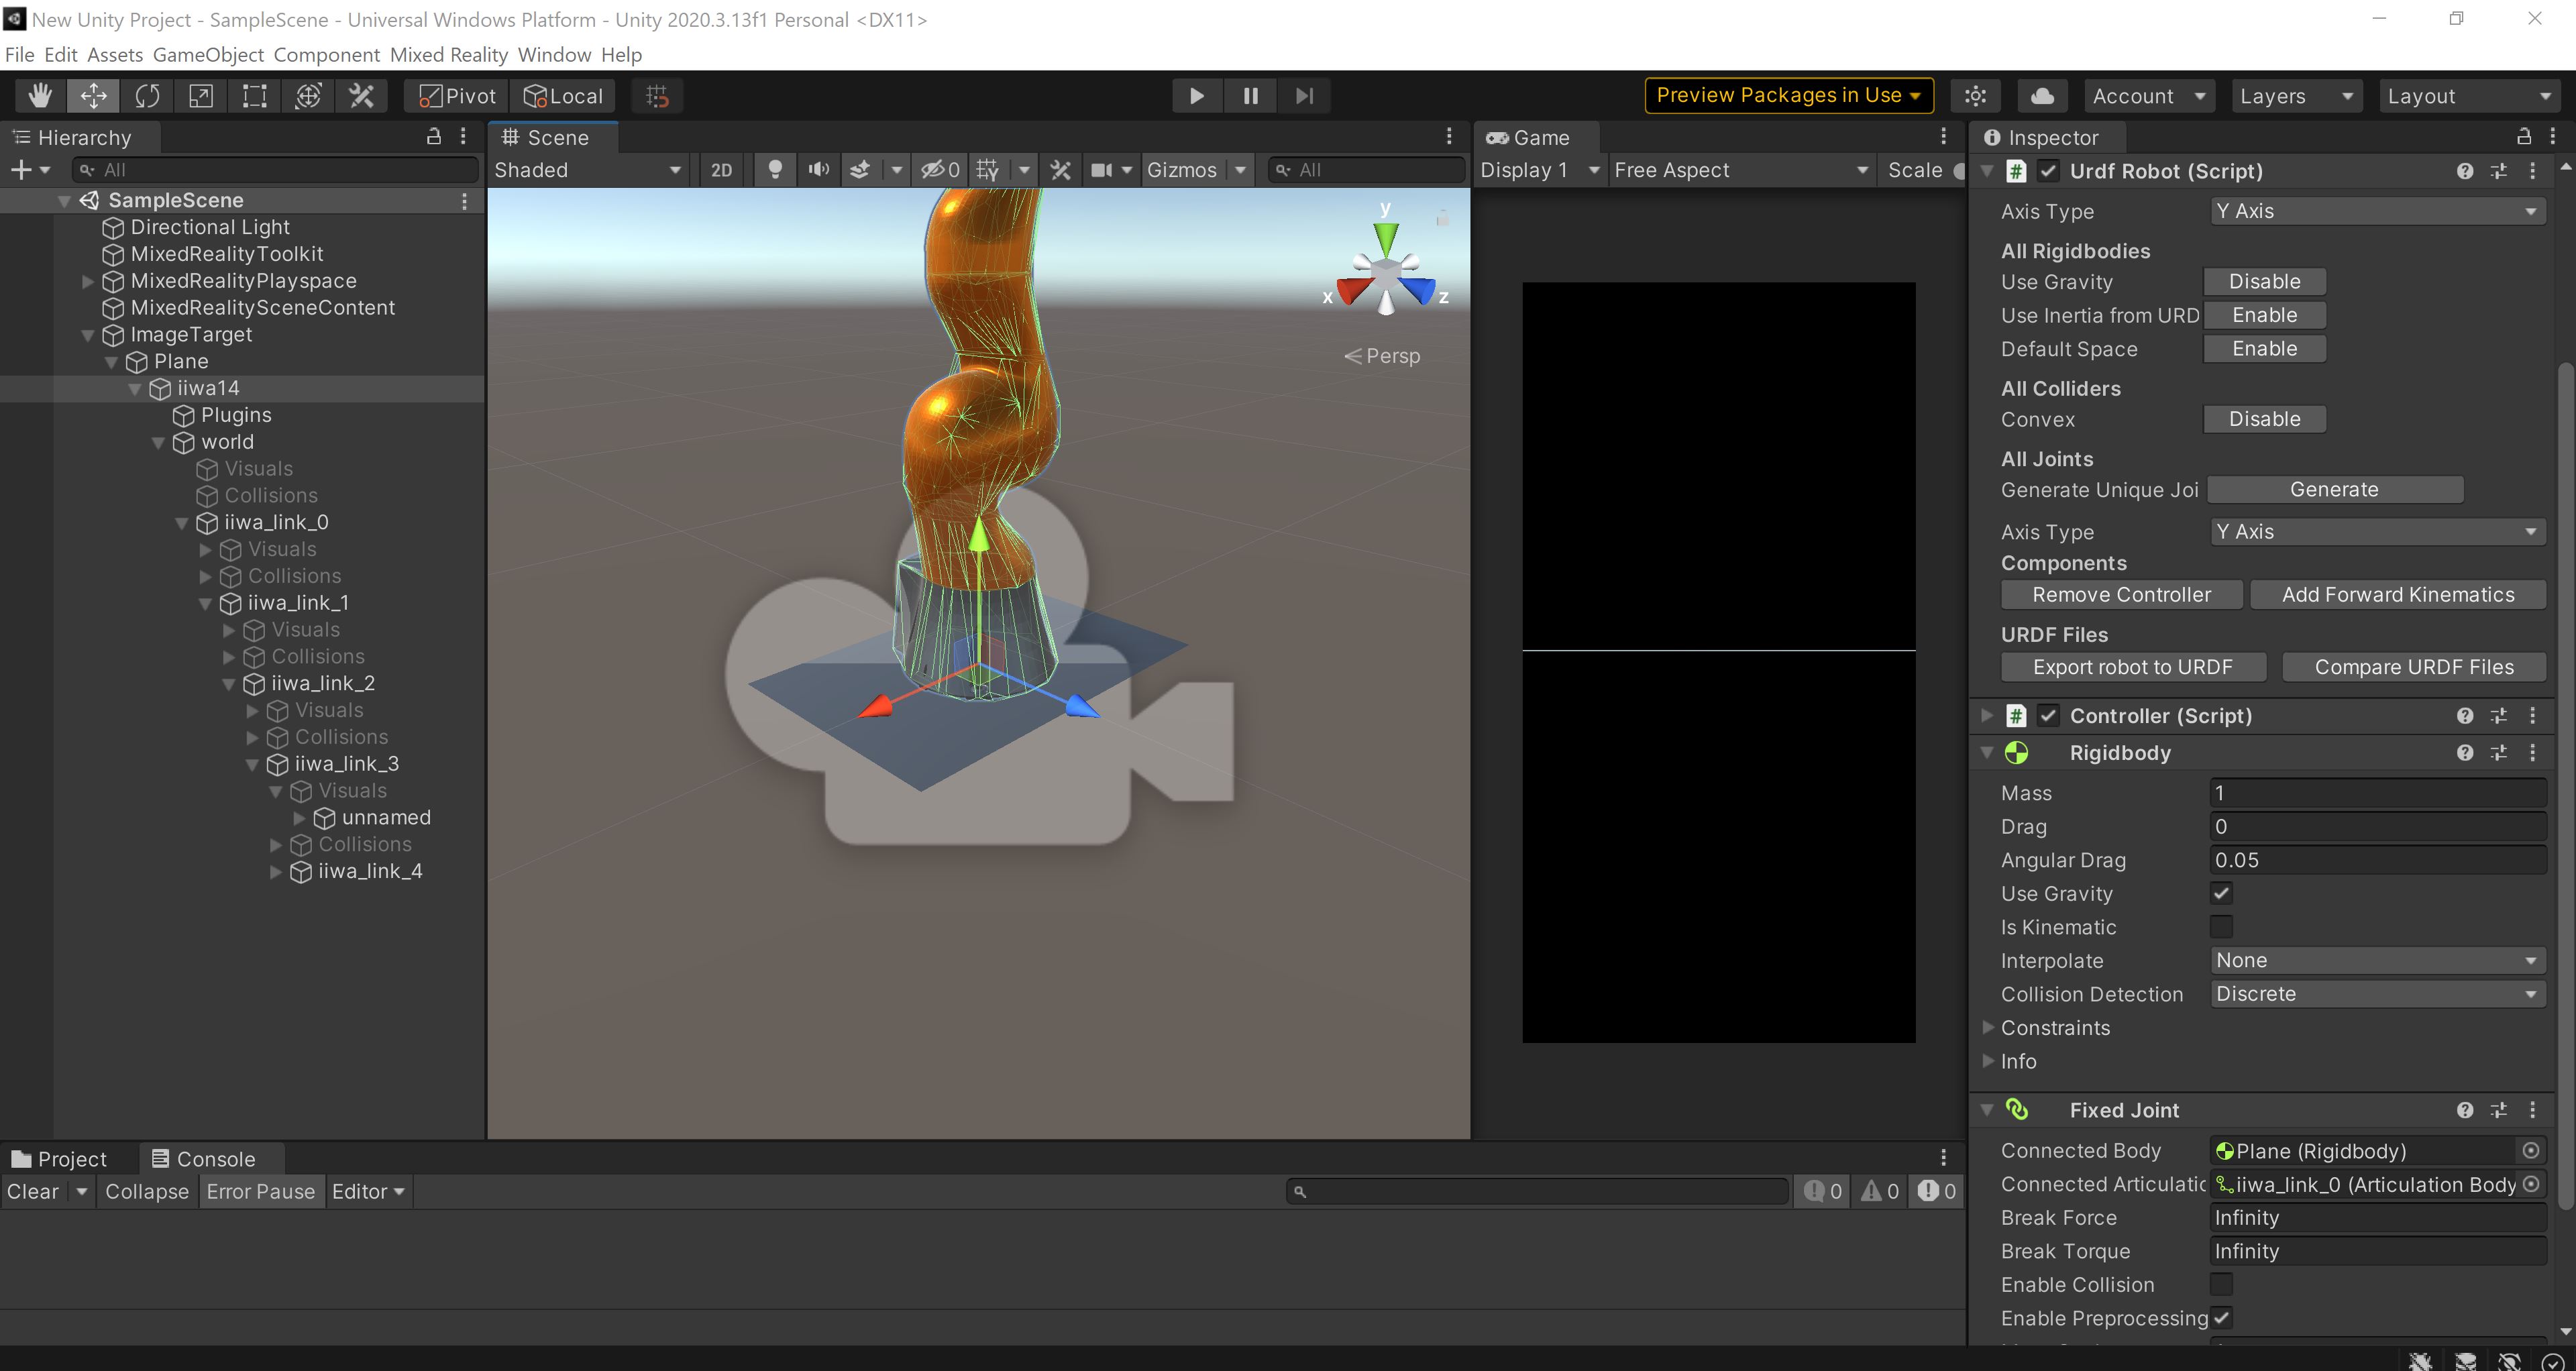Switch to the Game tab

pos(1530,137)
